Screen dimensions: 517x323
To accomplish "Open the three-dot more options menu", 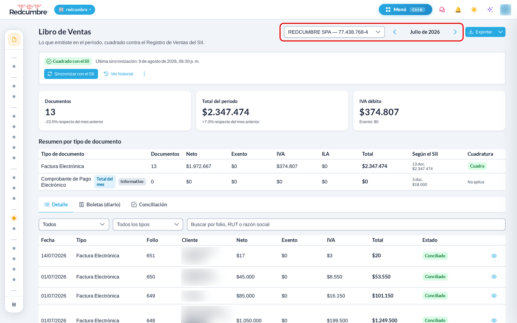I will click(x=144, y=74).
